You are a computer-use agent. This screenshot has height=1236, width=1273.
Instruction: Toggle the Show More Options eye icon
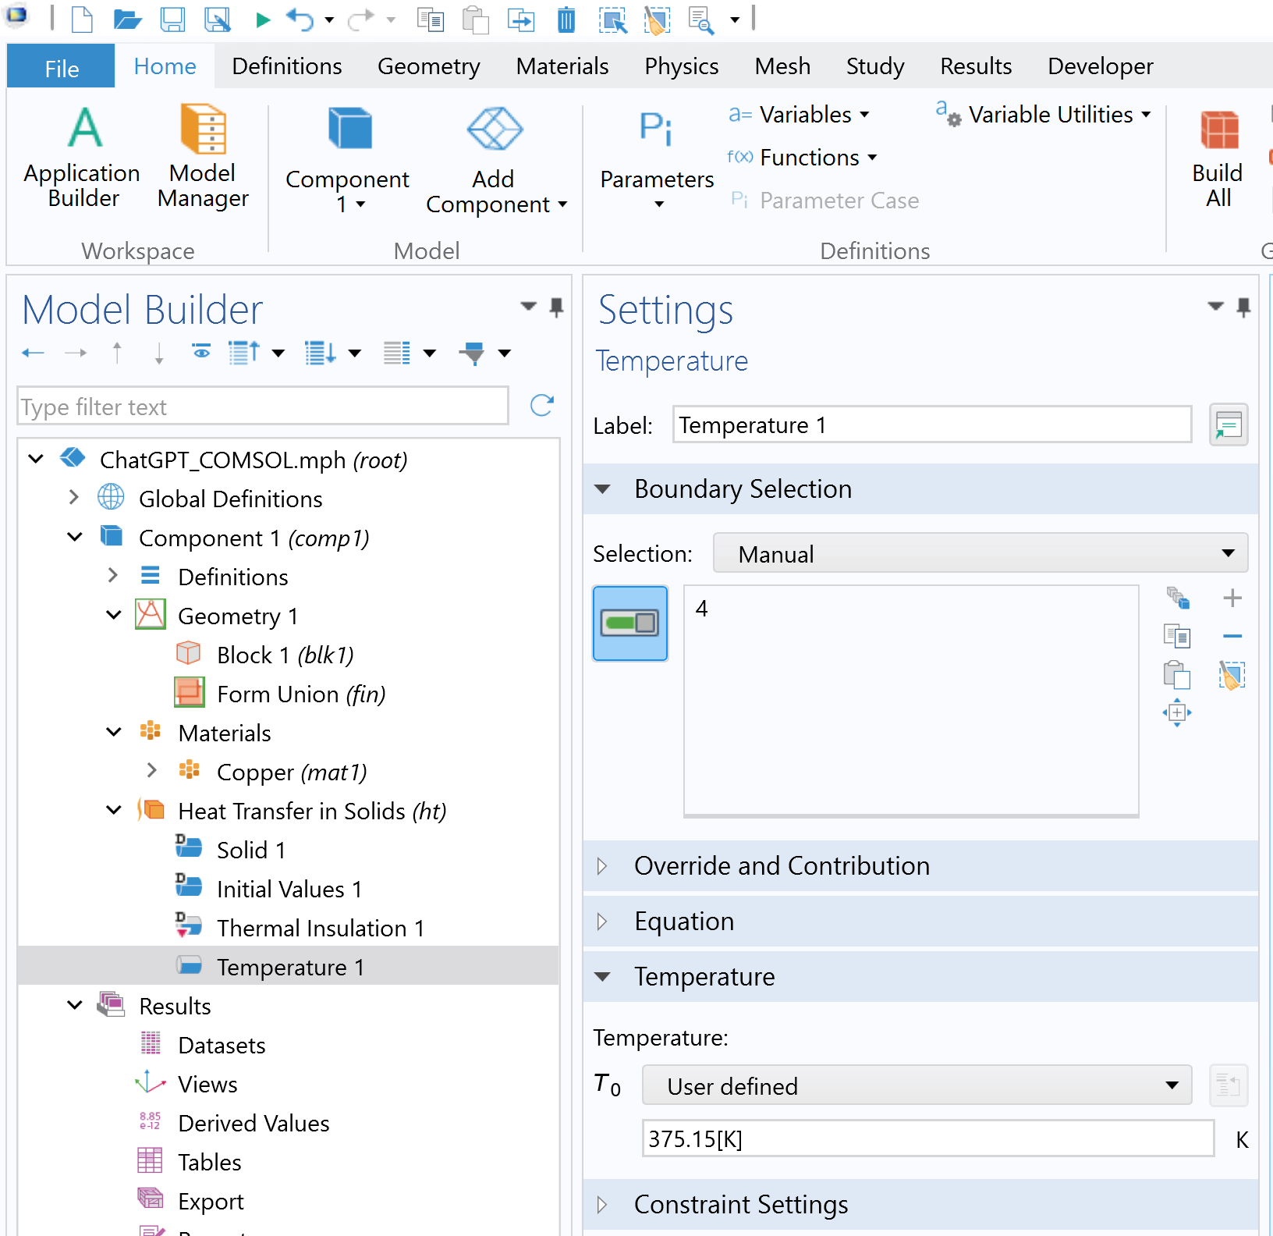pos(201,353)
